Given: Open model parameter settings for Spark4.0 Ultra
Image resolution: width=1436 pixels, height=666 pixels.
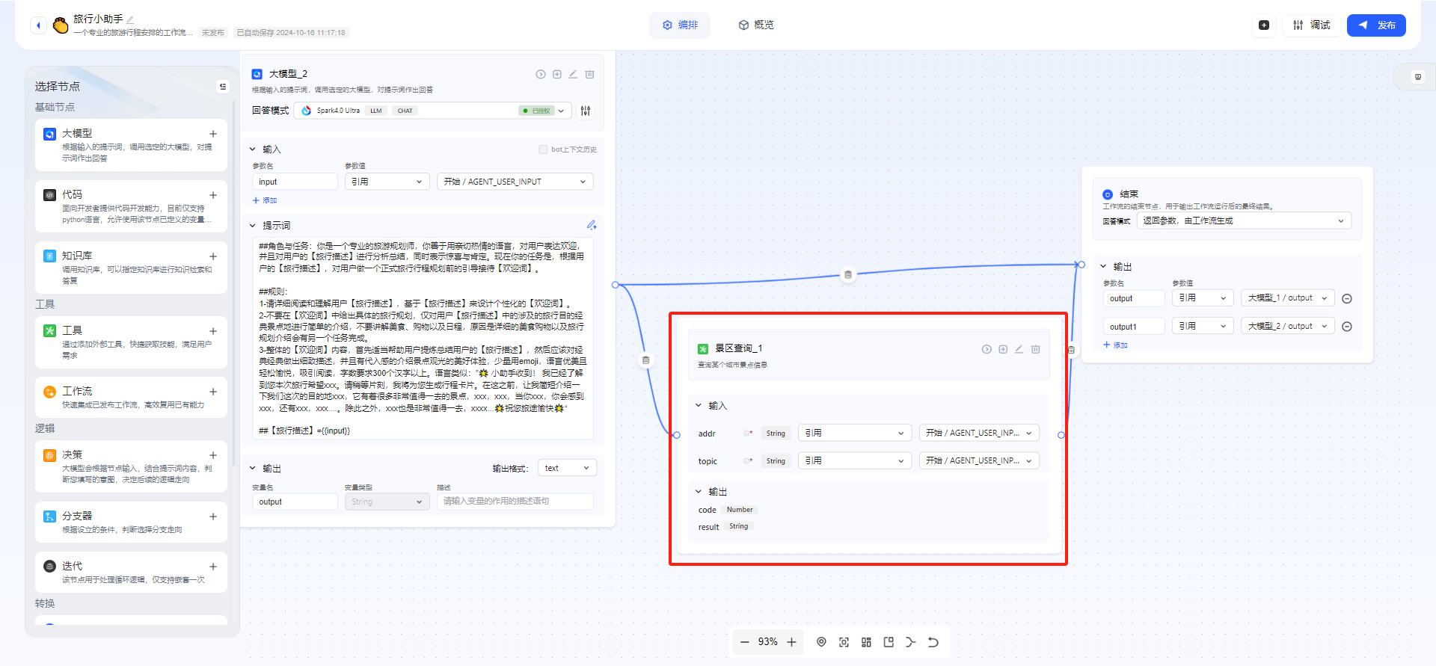Looking at the screenshot, I should [x=586, y=111].
